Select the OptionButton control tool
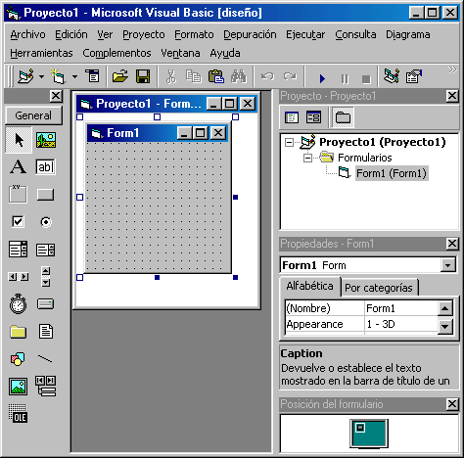This screenshot has width=464, height=458. (46, 222)
